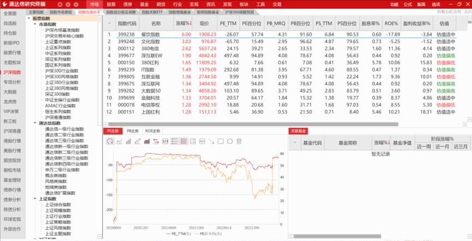The height and width of the screenshot is (241, 472).
Task: Click the red swap arrows icon in chart toolbar
Action: pyautogui.click(x=156, y=141)
